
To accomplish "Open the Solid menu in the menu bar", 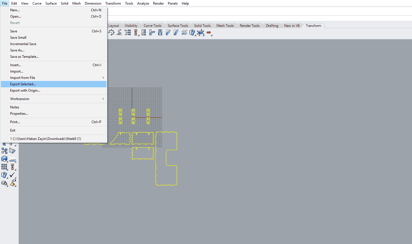I will [x=65, y=3].
